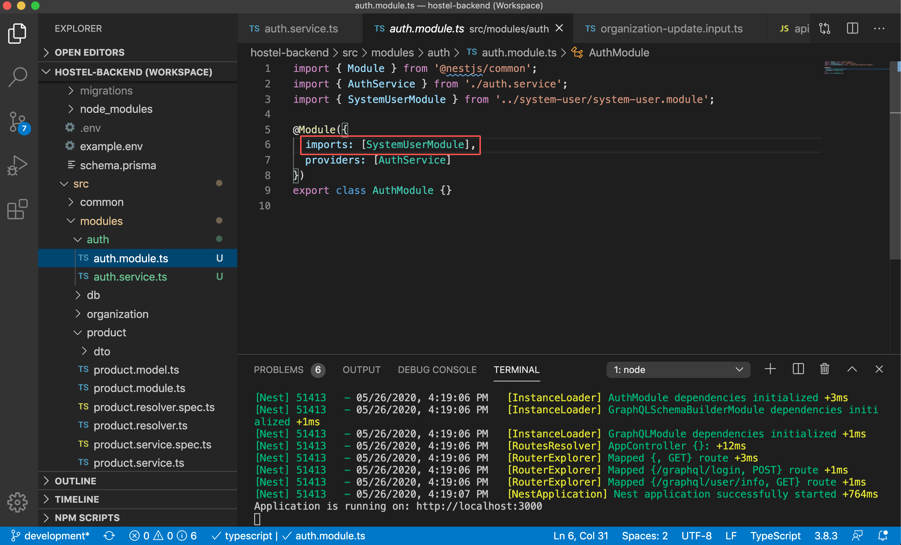Split the editor to the side
Viewport: 901px width, 545px height.
point(852,28)
